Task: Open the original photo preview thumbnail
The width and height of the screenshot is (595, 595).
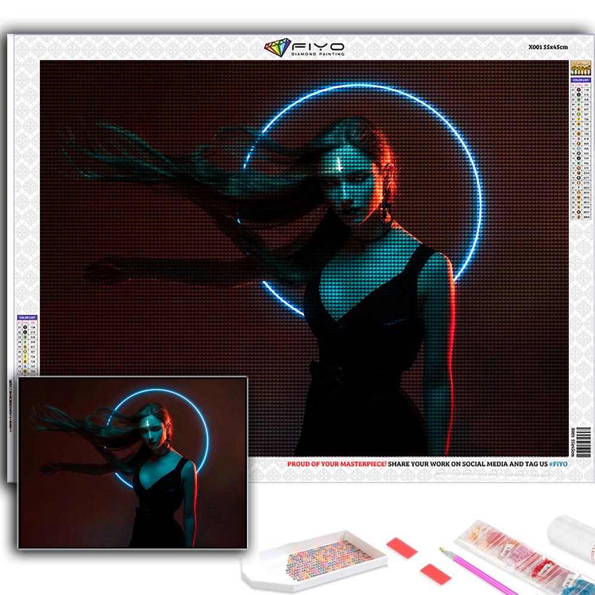Action: (x=132, y=462)
